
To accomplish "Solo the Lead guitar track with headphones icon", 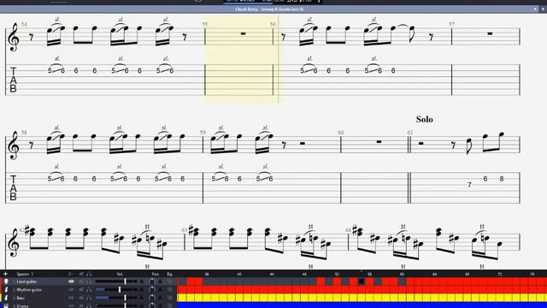I will [x=89, y=281].
